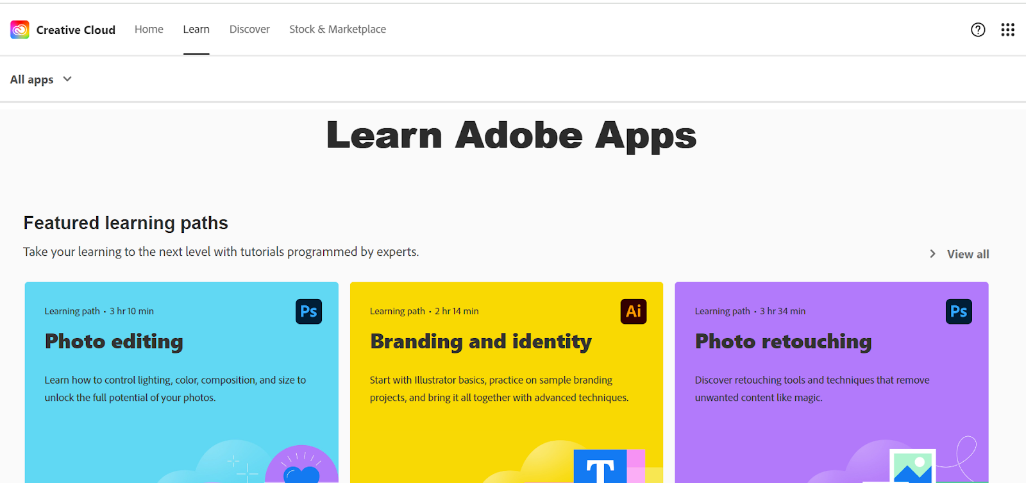Select the Learn tab
The width and height of the screenshot is (1026, 483).
point(196,30)
